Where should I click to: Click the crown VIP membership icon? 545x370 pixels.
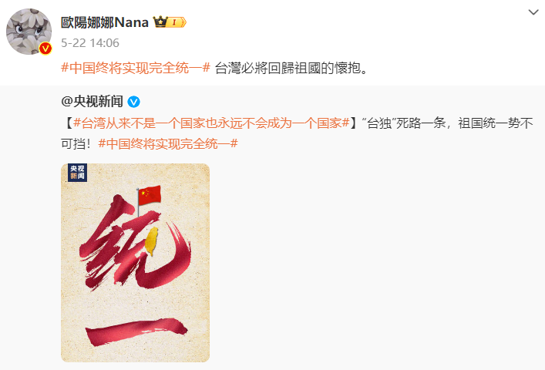click(160, 22)
